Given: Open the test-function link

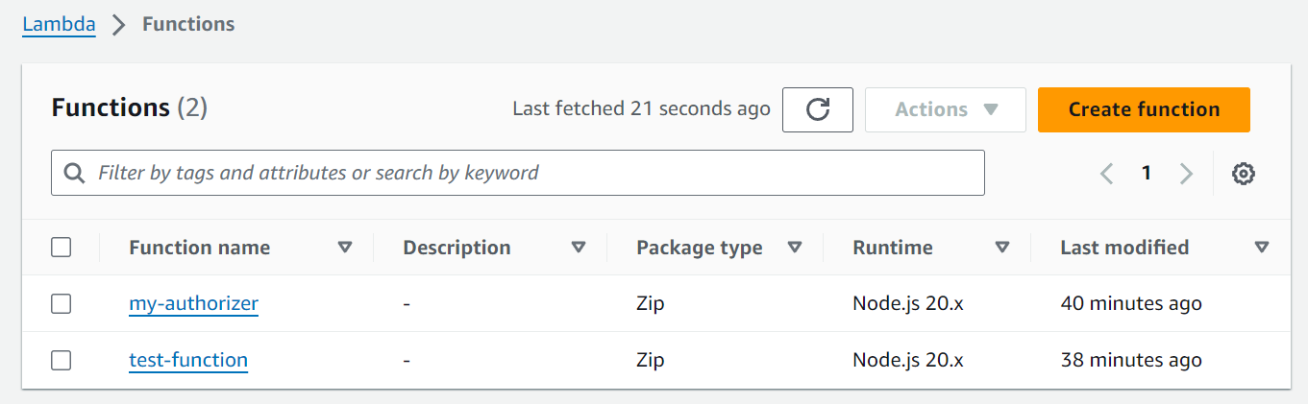Looking at the screenshot, I should [x=188, y=361].
